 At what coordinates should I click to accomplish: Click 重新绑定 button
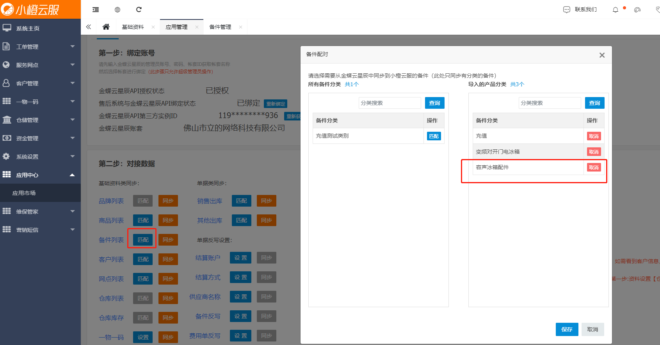pos(276,104)
